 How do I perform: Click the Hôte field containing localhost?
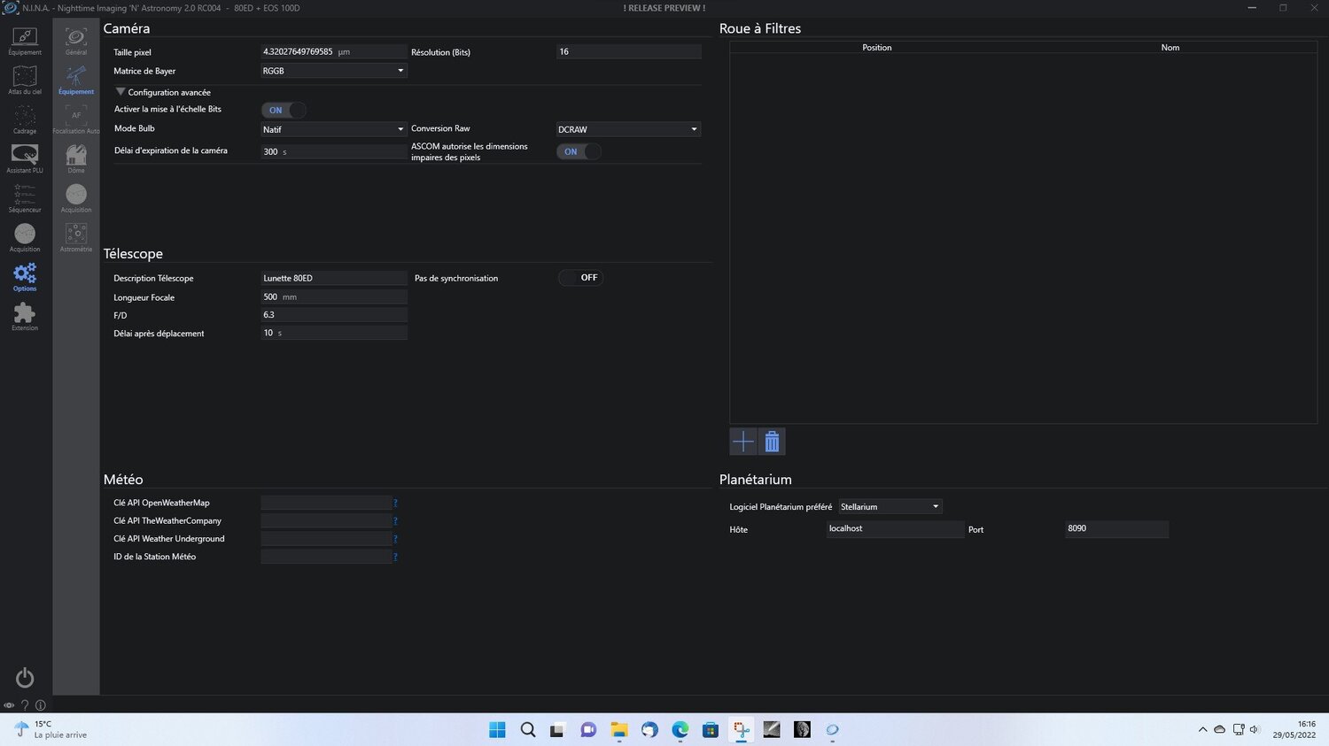(895, 529)
